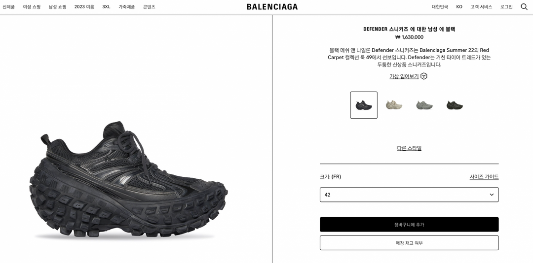Pick the dark olive Defender sneaker variant
Screen dimensions: 533x263
[x=455, y=105]
